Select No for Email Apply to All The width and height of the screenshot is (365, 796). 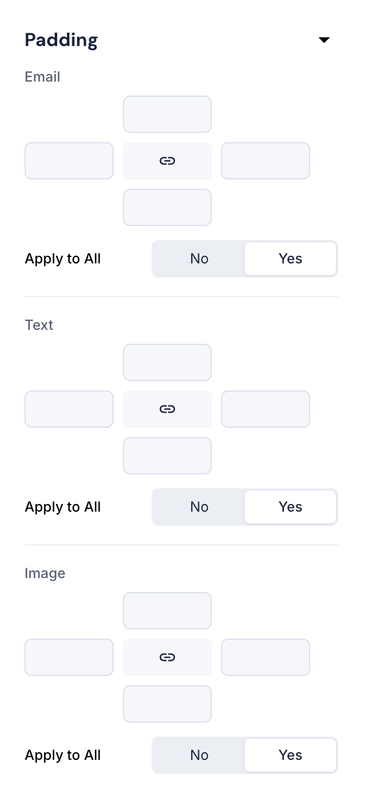[x=199, y=259]
